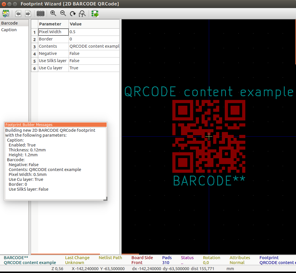Go to next parameter page arrow
Image resolution: width=296 pixels, height=273 pixels.
(28, 14)
